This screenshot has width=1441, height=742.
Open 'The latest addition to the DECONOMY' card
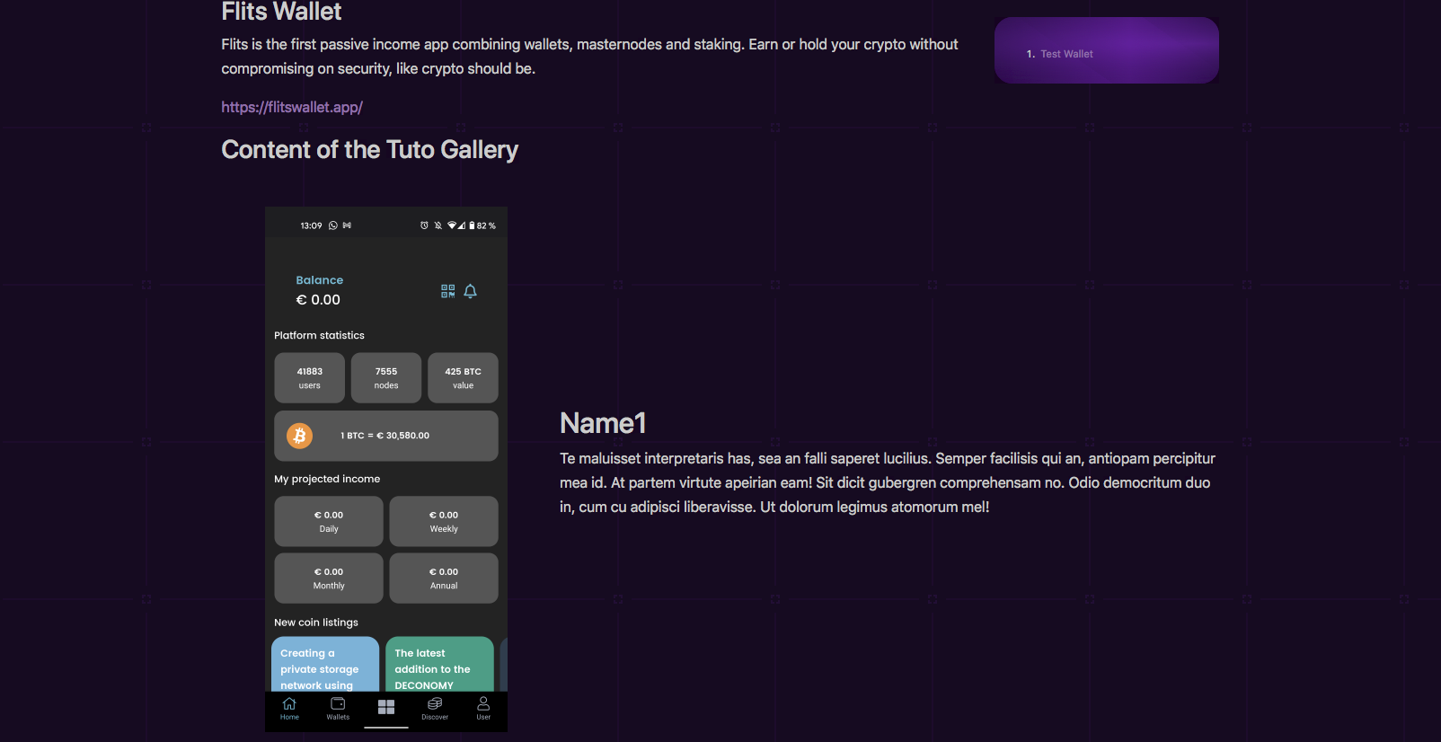point(439,665)
